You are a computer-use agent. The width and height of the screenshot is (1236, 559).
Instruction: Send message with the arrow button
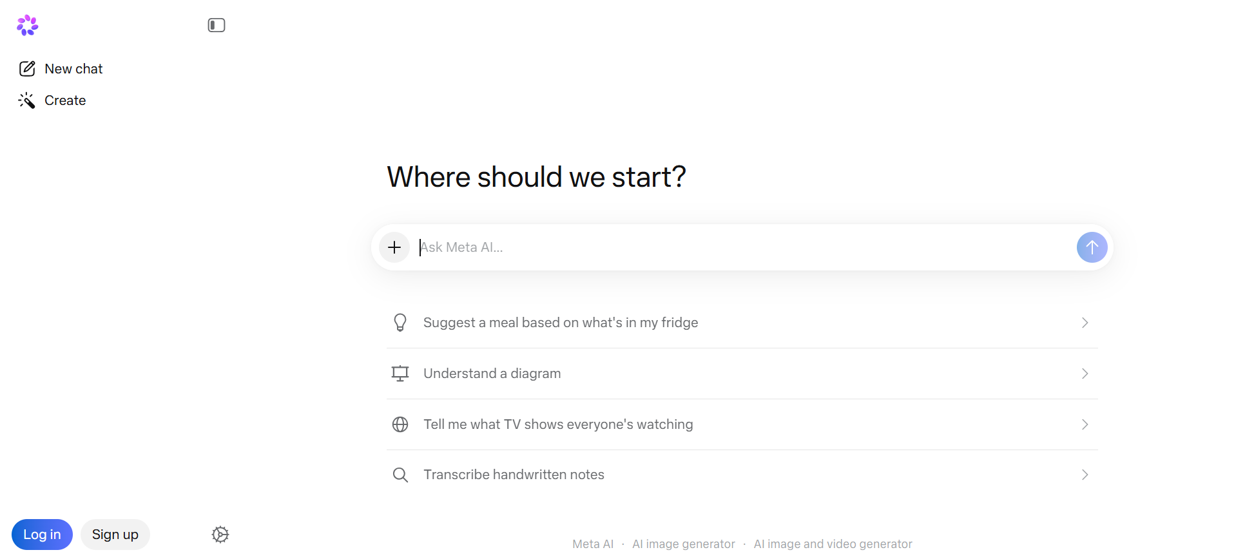1092,247
